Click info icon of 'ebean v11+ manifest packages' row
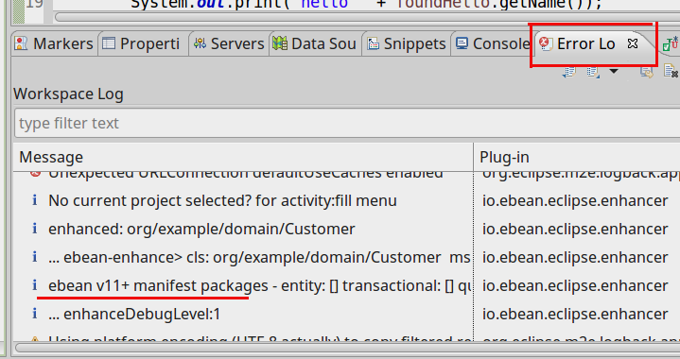The width and height of the screenshot is (680, 359). click(35, 285)
